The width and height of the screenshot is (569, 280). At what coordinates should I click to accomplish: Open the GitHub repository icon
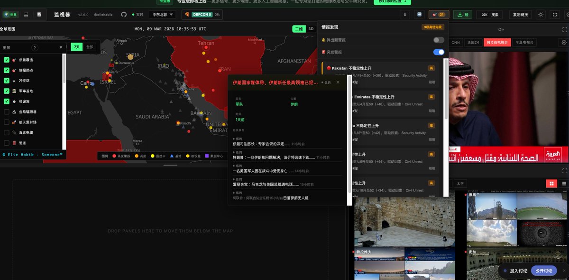pos(124,15)
